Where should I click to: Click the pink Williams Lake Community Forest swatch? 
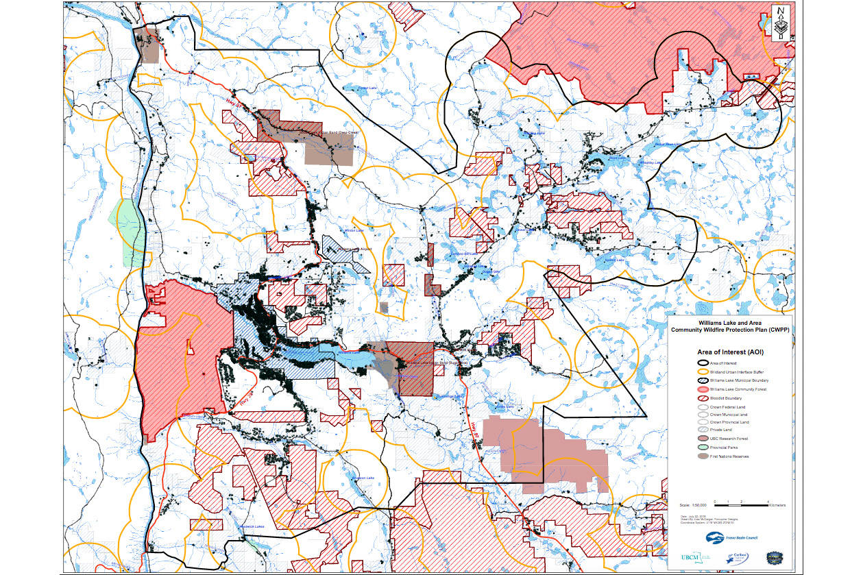click(x=703, y=389)
